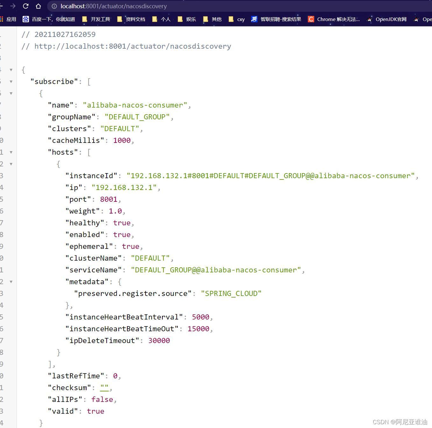
Task: Reload the page with refresh icon
Action: click(x=26, y=6)
